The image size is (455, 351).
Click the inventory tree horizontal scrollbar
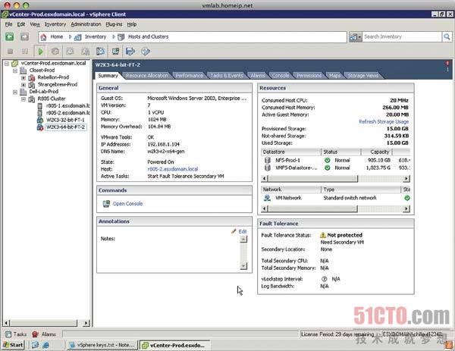tap(46, 323)
